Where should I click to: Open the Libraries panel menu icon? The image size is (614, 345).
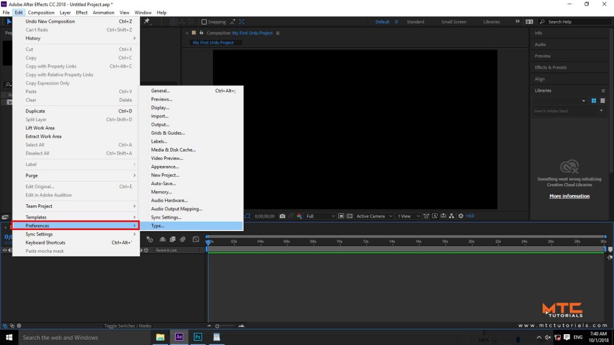(603, 91)
